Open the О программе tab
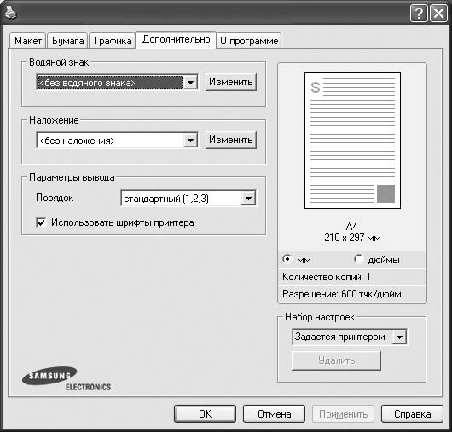 pos(249,41)
